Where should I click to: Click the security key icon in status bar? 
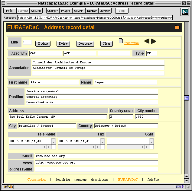click(8, 187)
